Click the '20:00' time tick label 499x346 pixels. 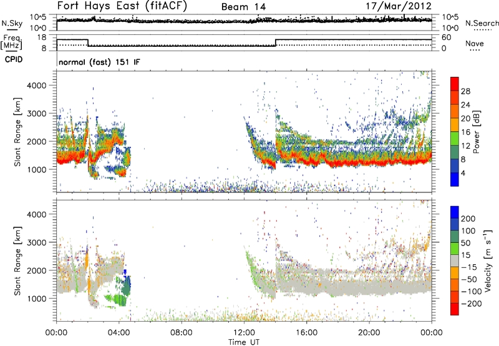369,333
